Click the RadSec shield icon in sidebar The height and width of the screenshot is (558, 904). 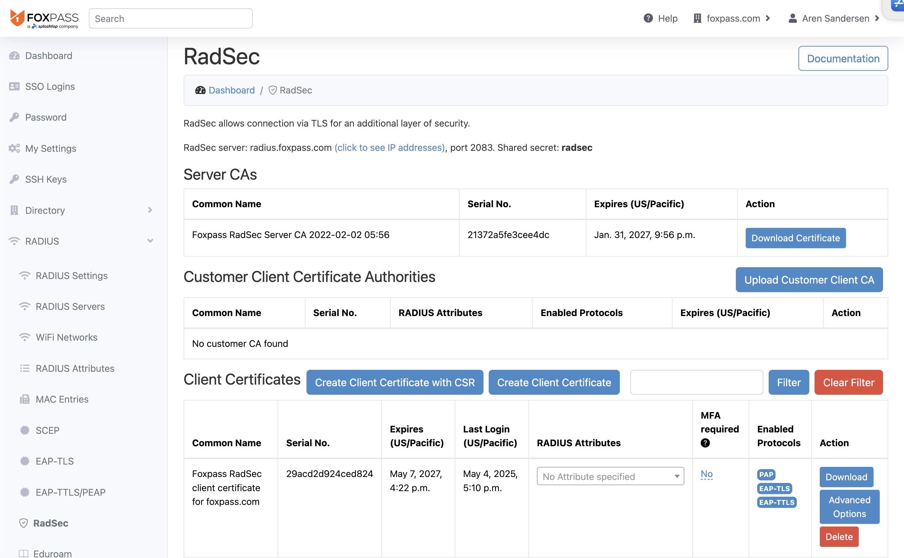coord(24,523)
